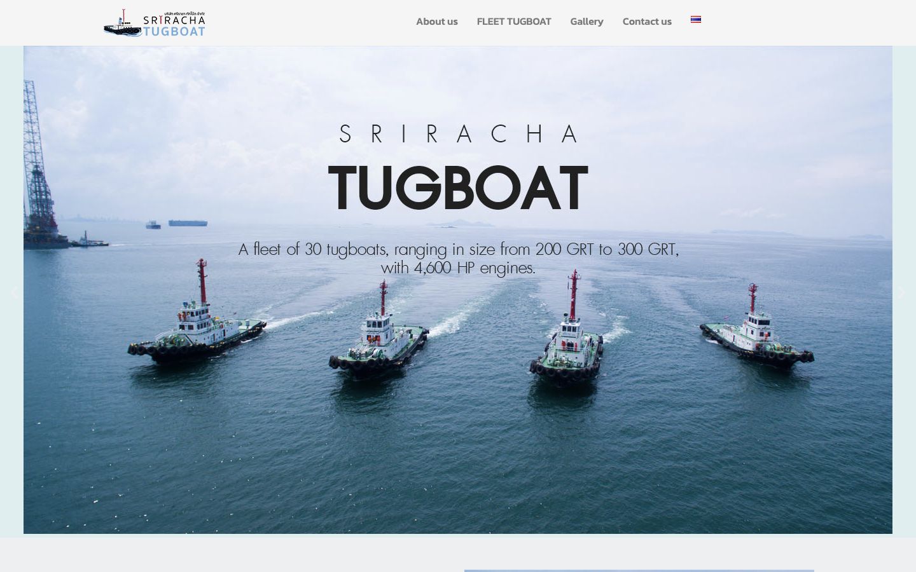The width and height of the screenshot is (916, 572).
Task: Go to the Gallery page
Action: pyautogui.click(x=586, y=22)
